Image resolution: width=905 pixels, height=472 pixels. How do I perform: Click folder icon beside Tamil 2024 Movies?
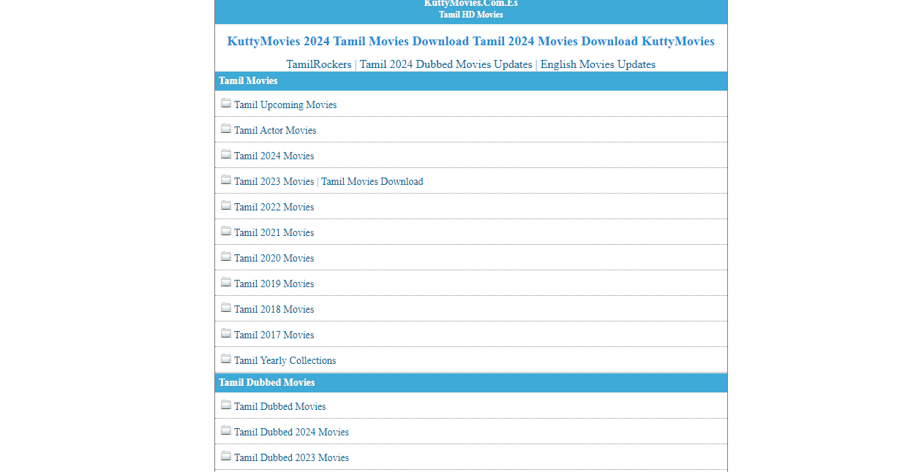(x=226, y=154)
